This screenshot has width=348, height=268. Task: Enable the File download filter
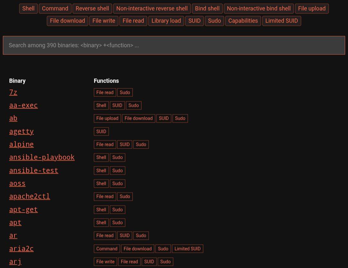tap(67, 21)
